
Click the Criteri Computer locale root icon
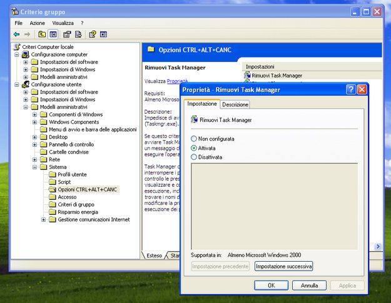[17, 47]
